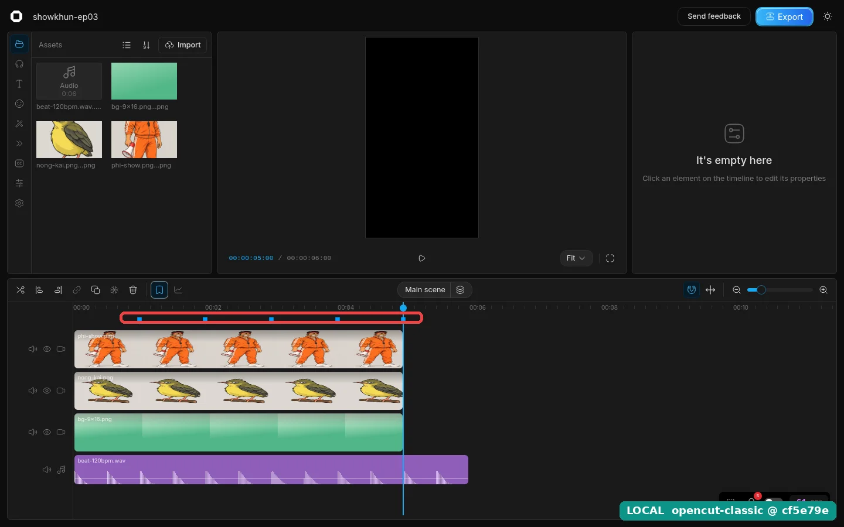Click the split tool in the timeline toolbar
Viewport: 844px width, 527px height.
21,290
